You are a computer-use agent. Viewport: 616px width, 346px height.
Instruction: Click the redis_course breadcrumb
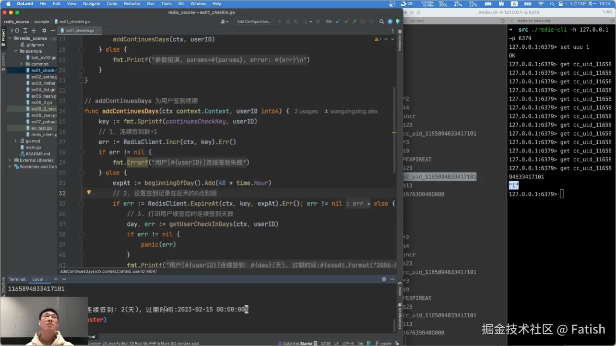[16, 22]
